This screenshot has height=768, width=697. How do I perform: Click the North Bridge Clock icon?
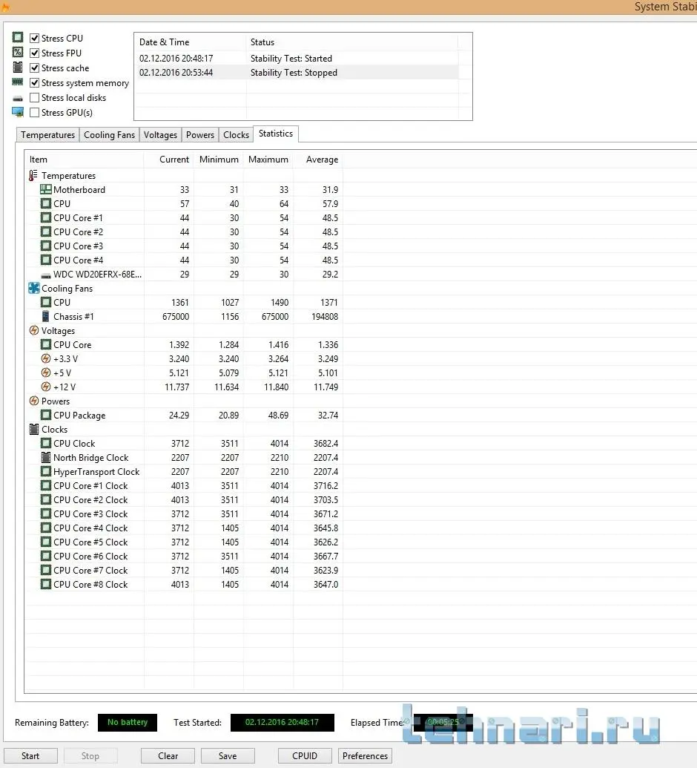[45, 458]
